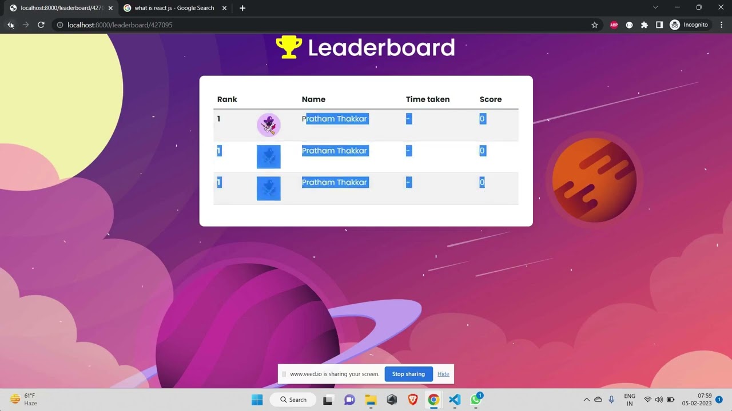
Task: Click the Name column header
Action: 313,99
